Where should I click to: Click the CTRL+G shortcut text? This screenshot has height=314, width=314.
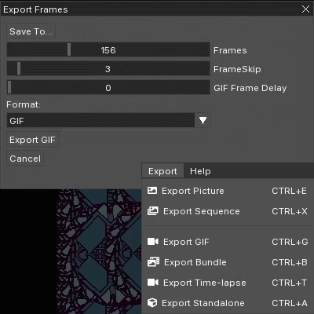[x=290, y=242]
